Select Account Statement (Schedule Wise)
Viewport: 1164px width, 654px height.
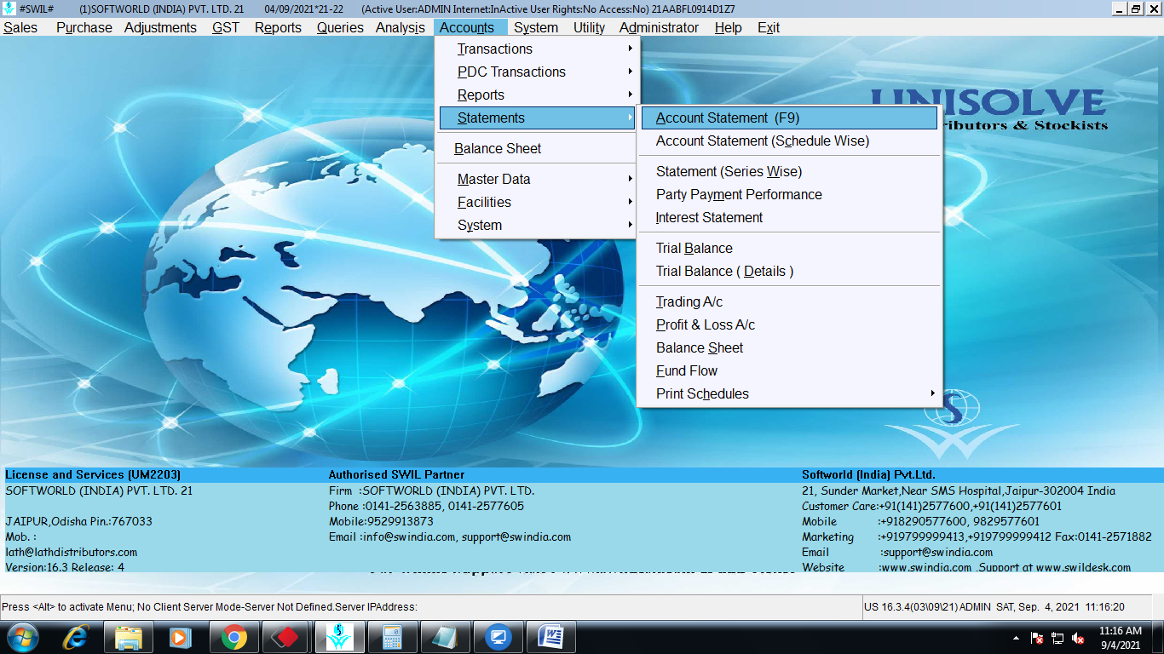coord(789,141)
